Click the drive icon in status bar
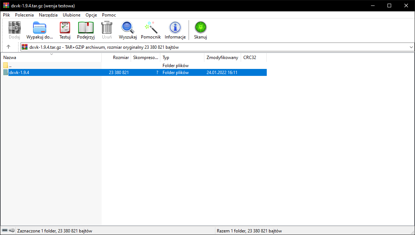The image size is (415, 235). (x=5, y=231)
